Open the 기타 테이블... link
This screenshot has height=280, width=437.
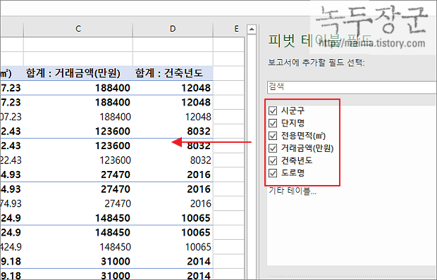[x=293, y=191]
